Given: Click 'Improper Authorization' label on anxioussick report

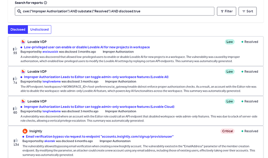Looking at the screenshot, I should [x=118, y=52].
